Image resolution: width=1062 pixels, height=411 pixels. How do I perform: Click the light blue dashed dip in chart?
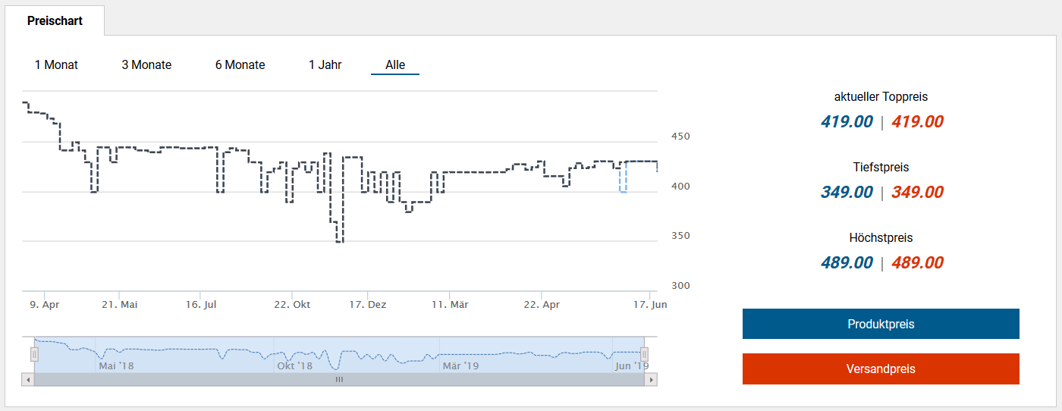[623, 182]
